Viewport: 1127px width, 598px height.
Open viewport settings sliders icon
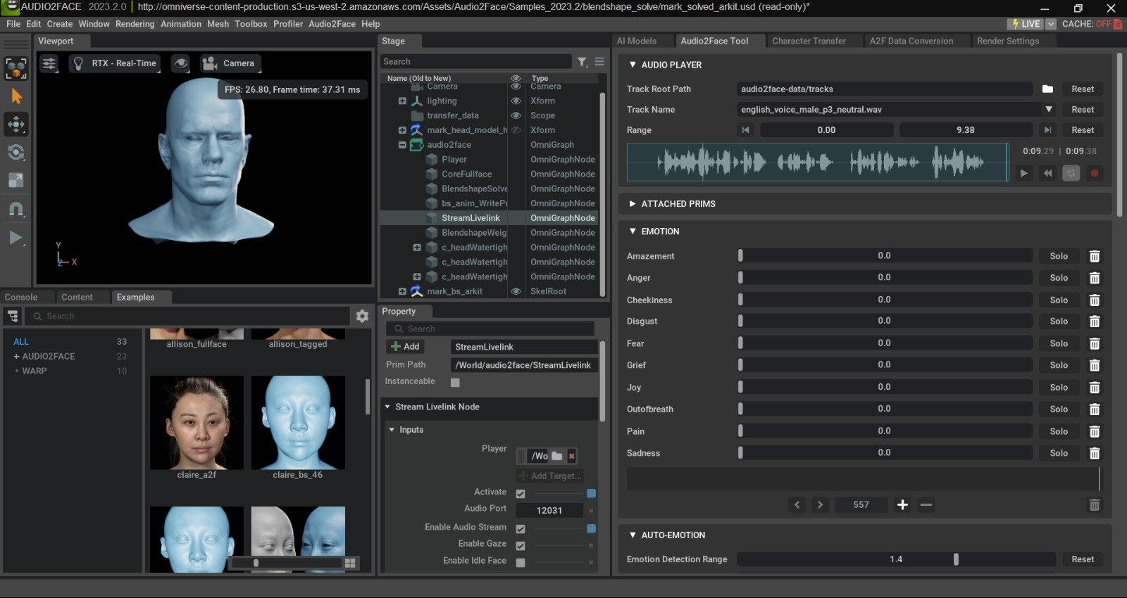tap(49, 63)
